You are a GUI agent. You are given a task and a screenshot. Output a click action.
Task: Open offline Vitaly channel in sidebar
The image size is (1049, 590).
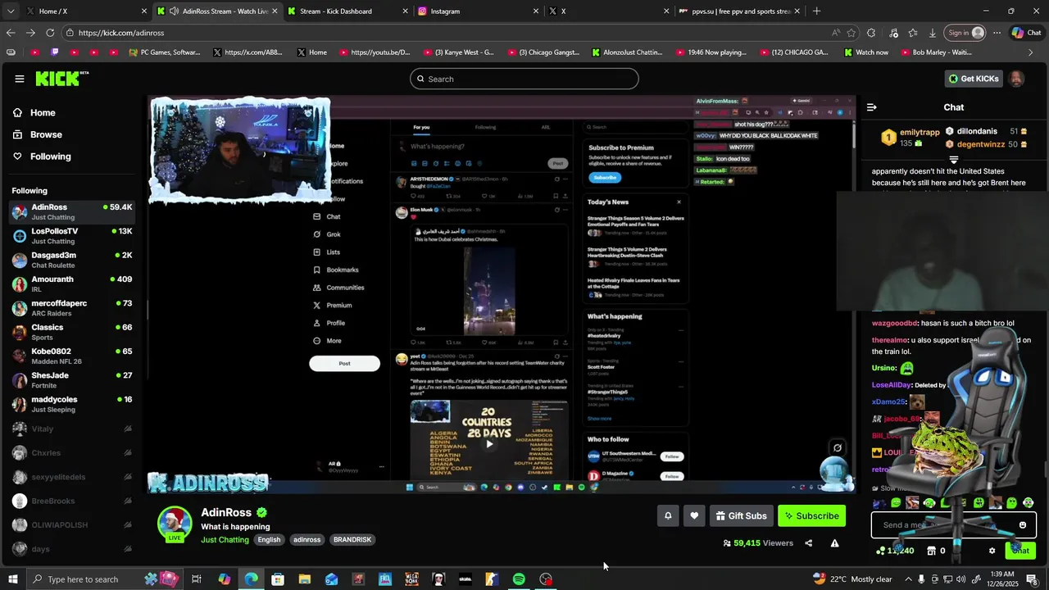click(x=72, y=429)
